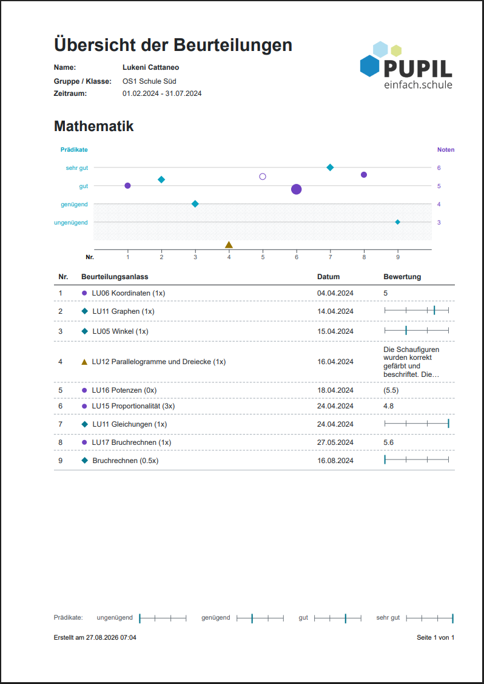Image resolution: width=484 pixels, height=684 pixels.
Task: Click the rating scale for LU11 Gleichungen
Action: point(417,423)
